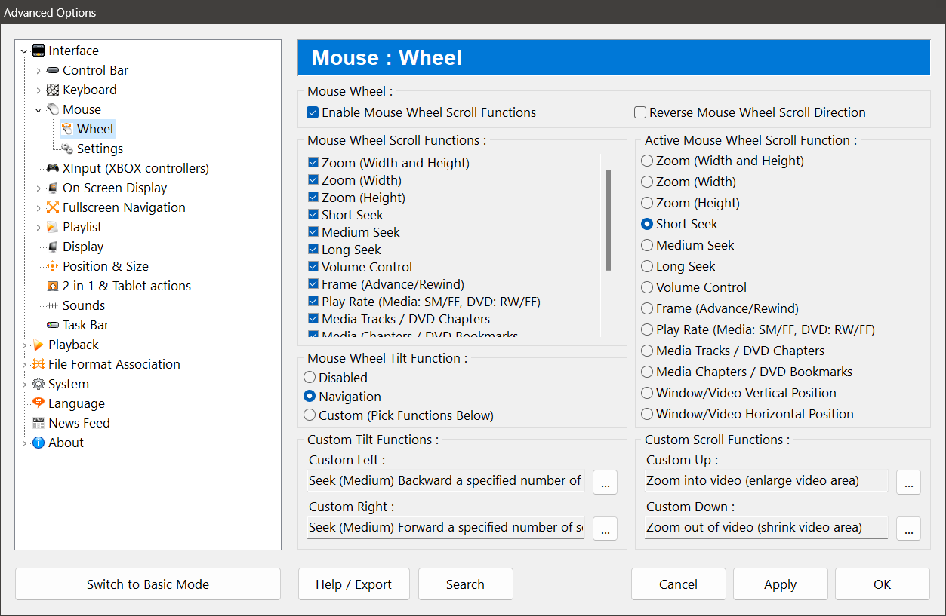Click the Playlist icon in the sidebar
The height and width of the screenshot is (616, 946).
point(53,227)
